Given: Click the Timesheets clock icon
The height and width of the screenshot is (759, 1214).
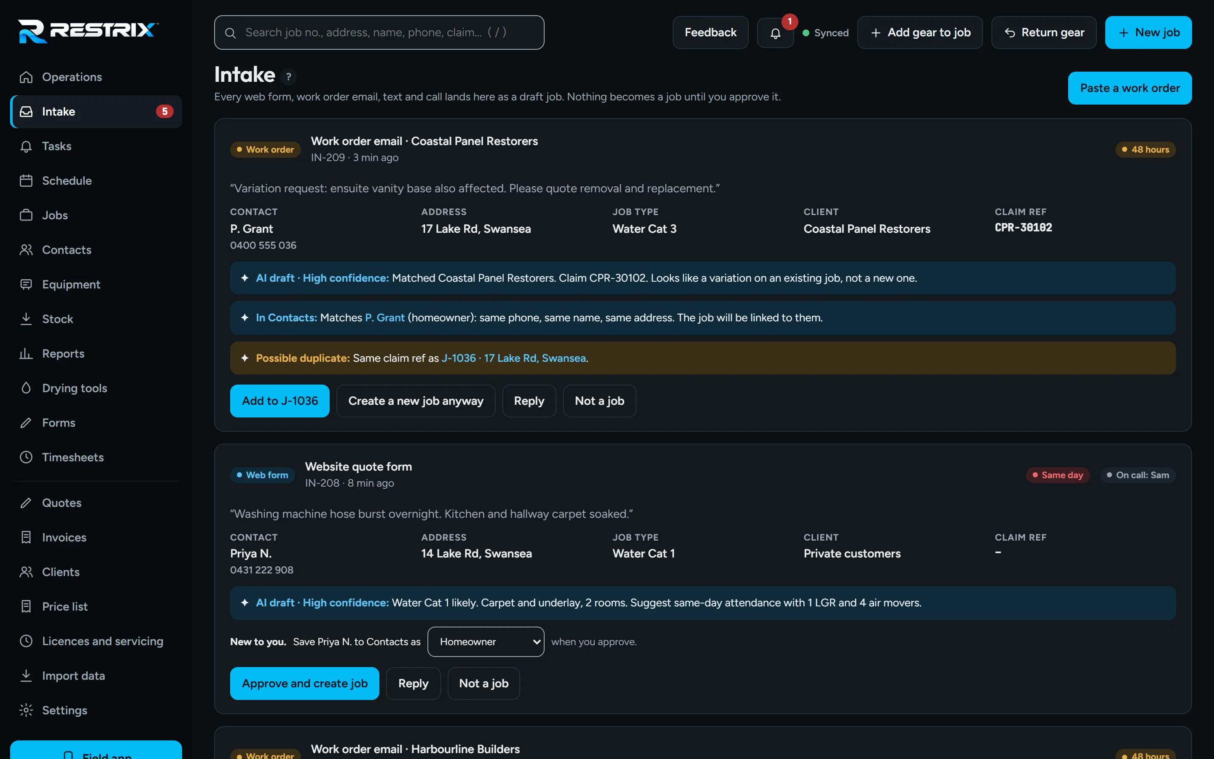Looking at the screenshot, I should point(26,458).
